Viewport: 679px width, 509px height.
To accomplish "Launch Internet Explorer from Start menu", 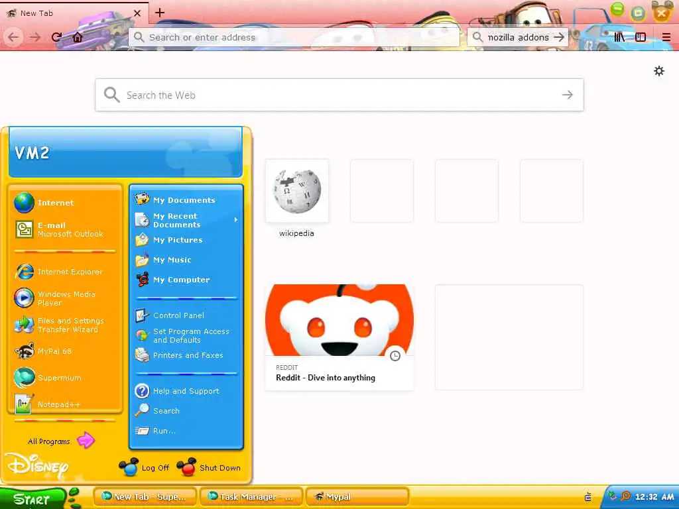I will tap(65, 272).
